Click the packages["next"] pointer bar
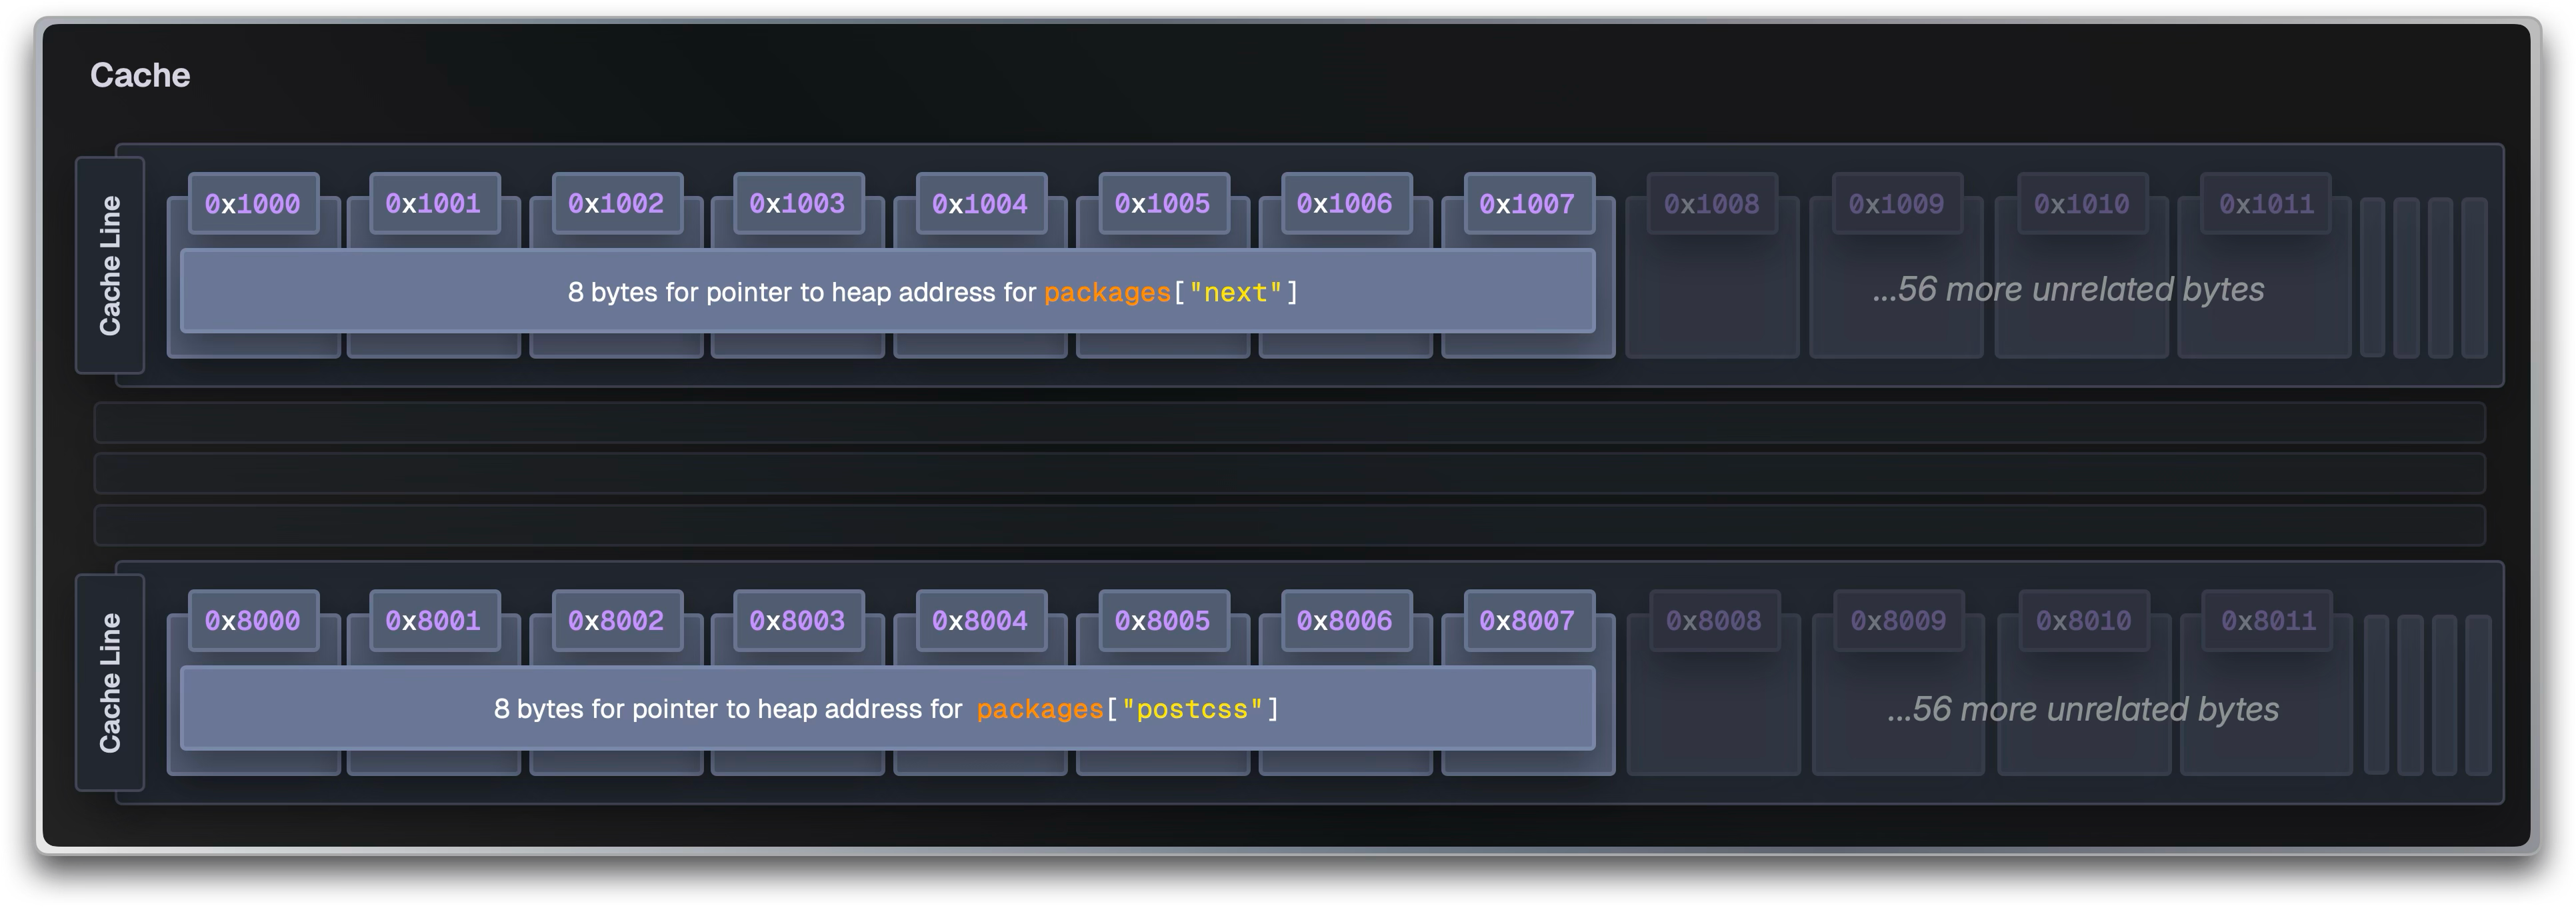Screen dimensions: 2576x908 (x=887, y=292)
